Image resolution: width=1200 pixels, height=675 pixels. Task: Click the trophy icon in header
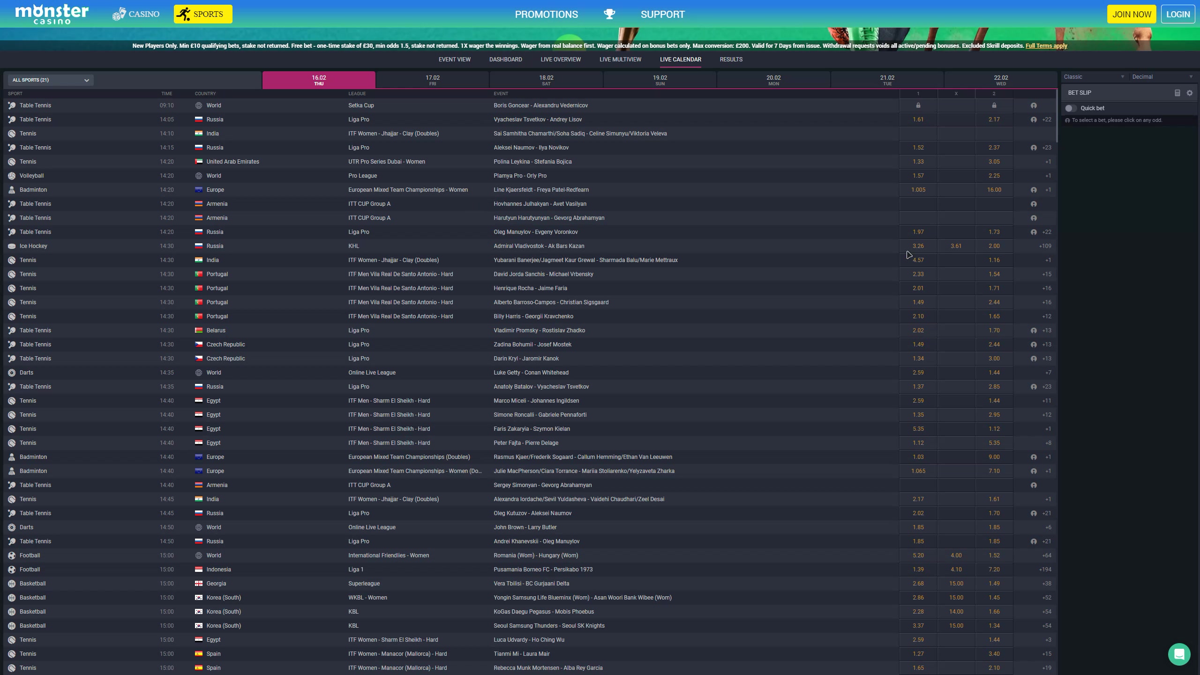[609, 14]
